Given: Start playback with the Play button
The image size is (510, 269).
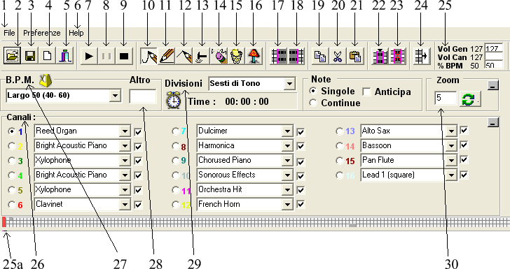Looking at the screenshot, I should 88,56.
